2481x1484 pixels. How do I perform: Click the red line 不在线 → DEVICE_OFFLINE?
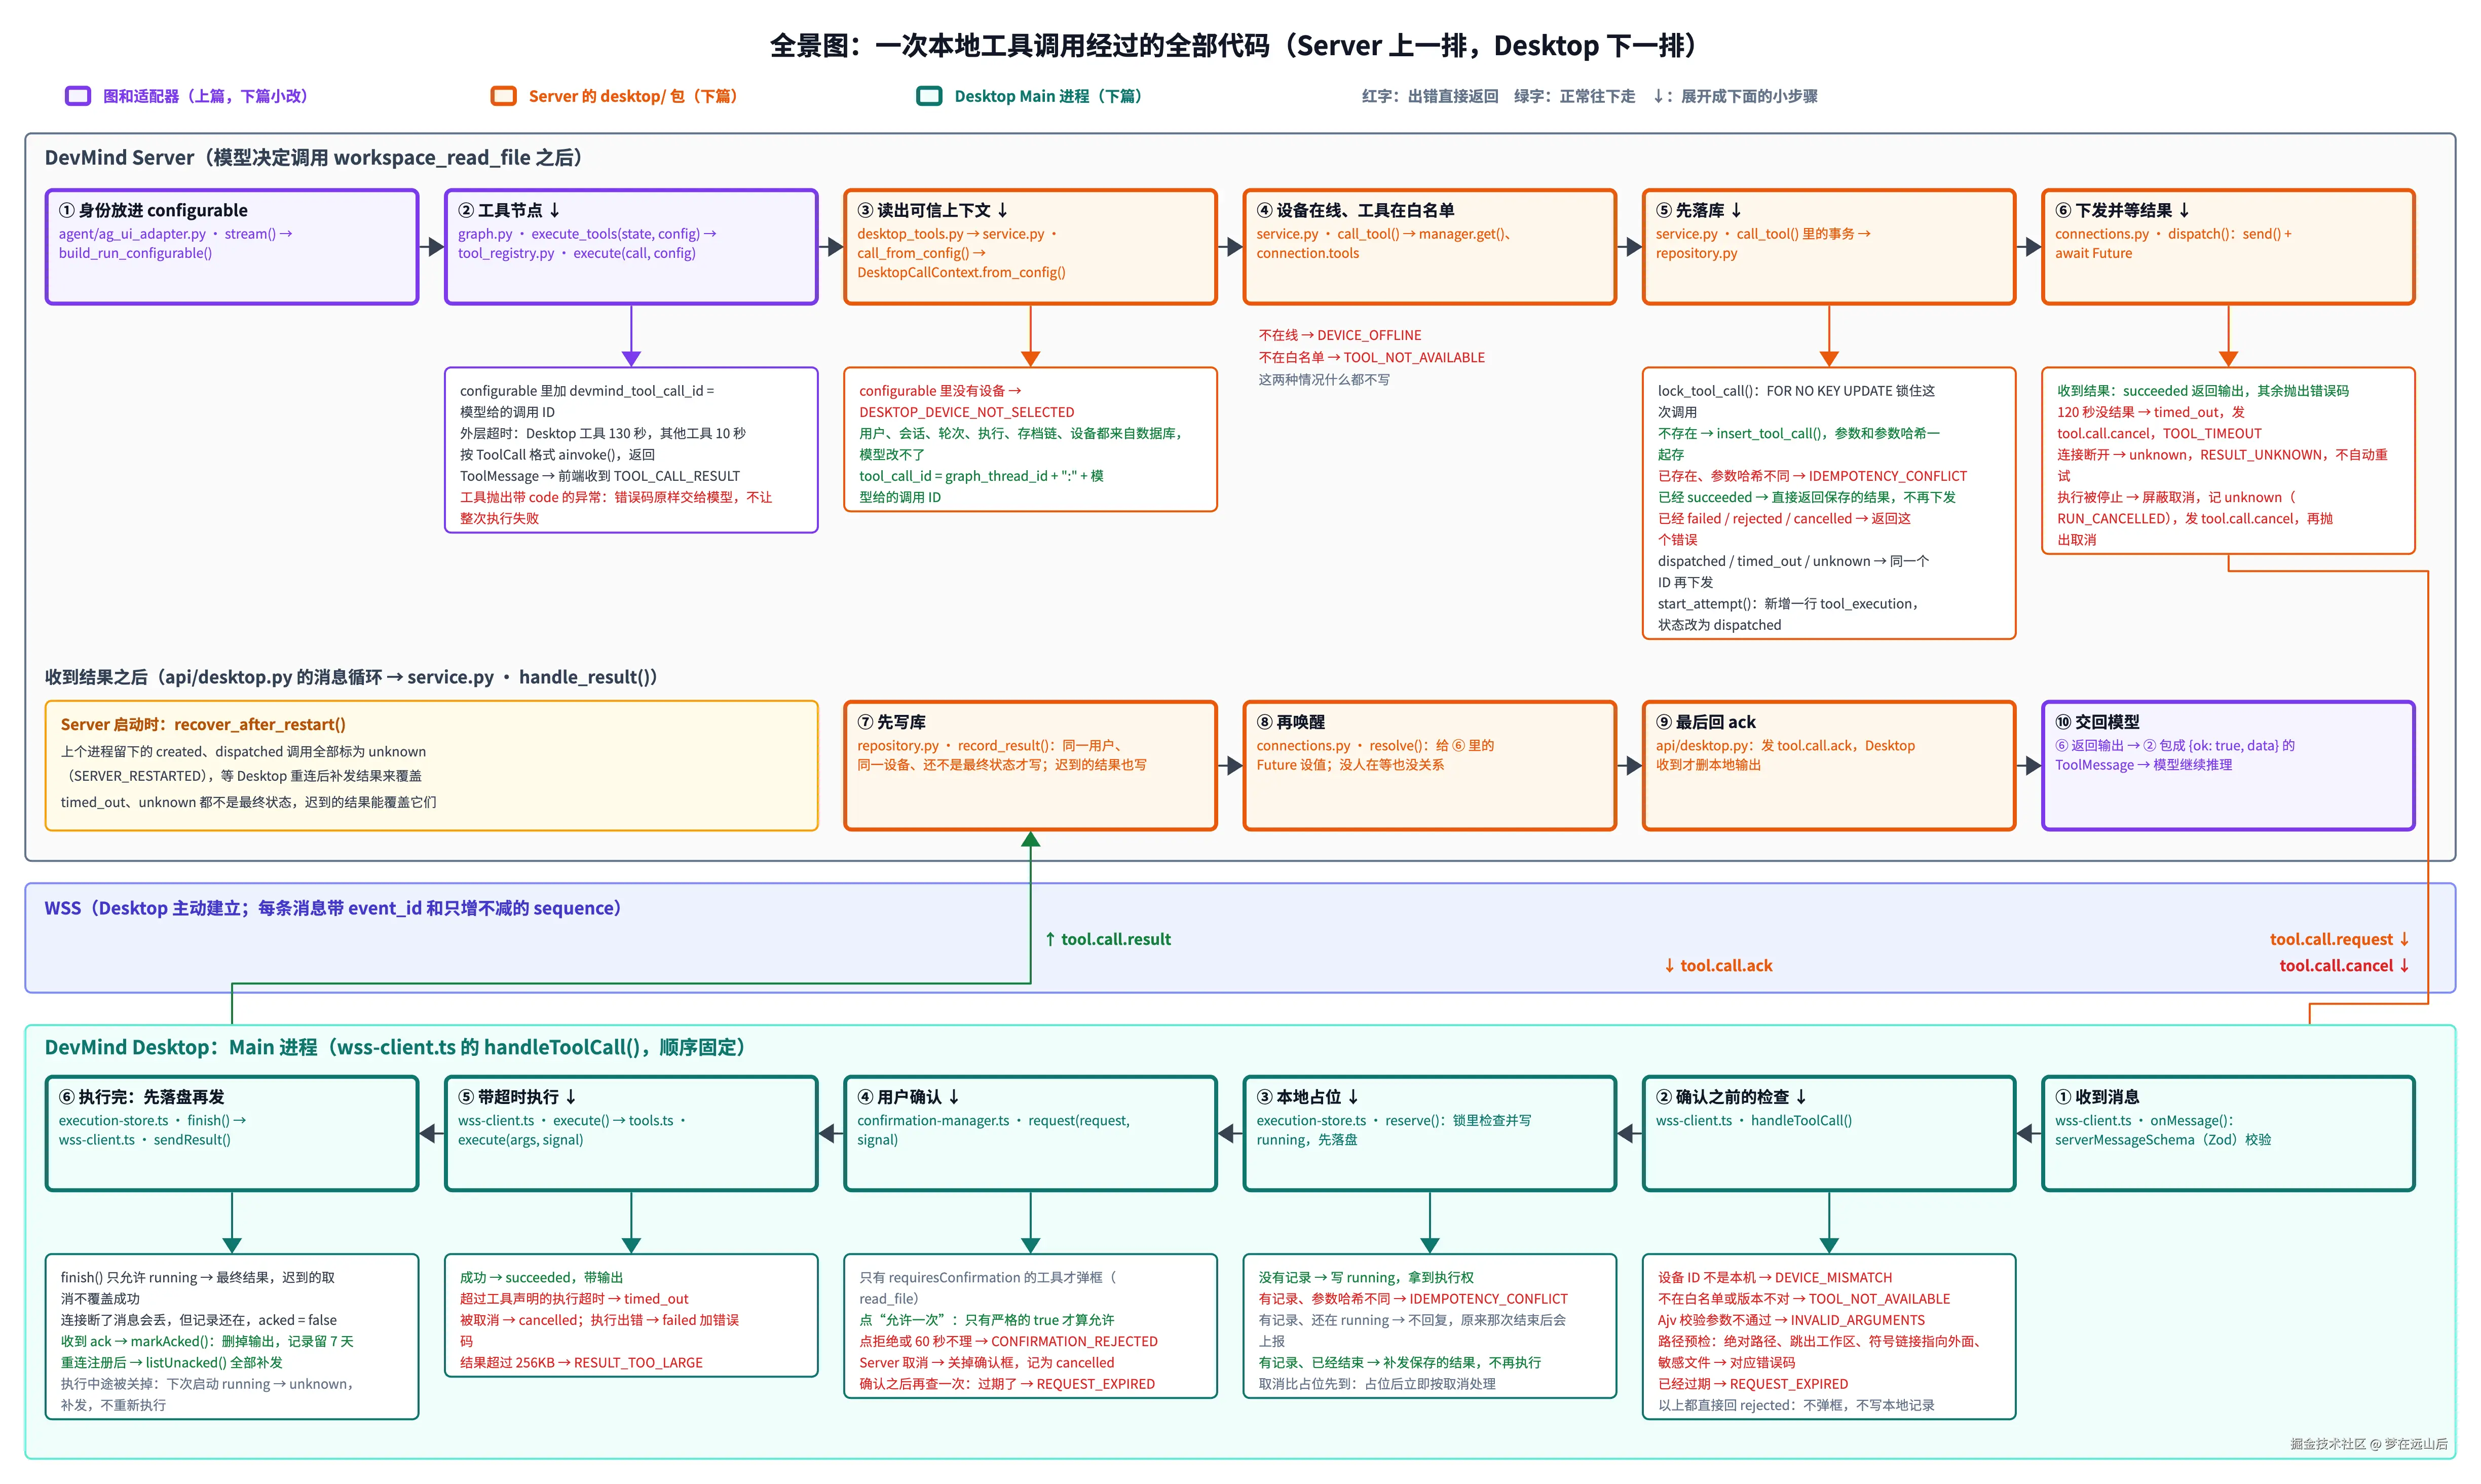pos(1339,335)
